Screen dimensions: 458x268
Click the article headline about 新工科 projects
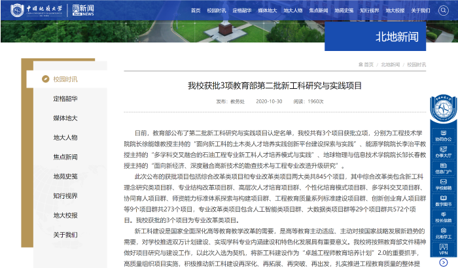[x=275, y=86]
